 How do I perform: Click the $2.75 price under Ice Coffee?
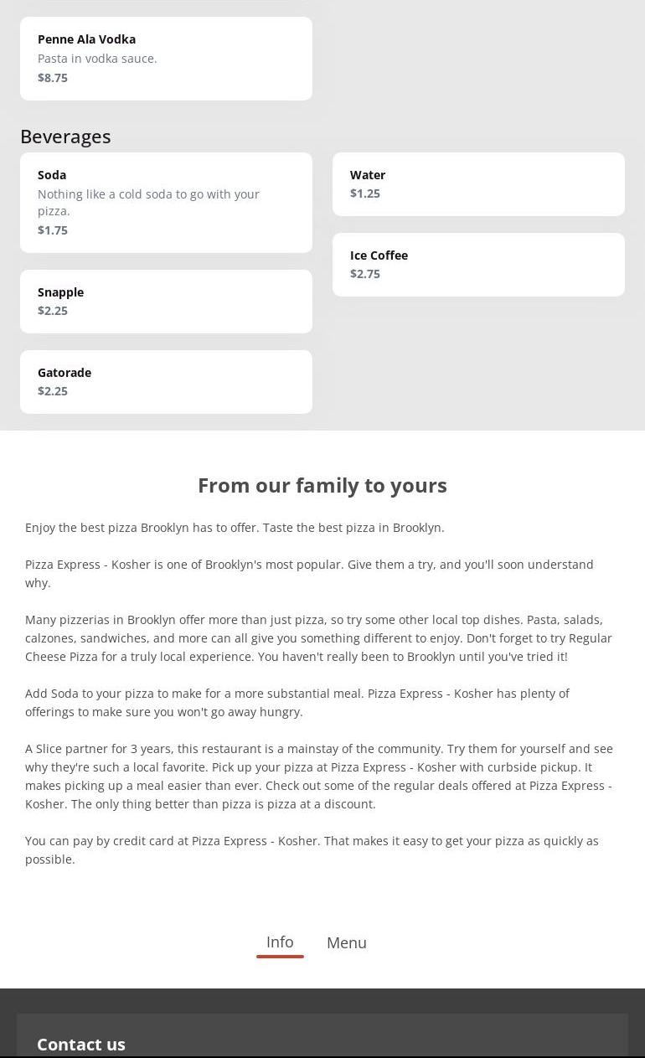click(x=365, y=274)
